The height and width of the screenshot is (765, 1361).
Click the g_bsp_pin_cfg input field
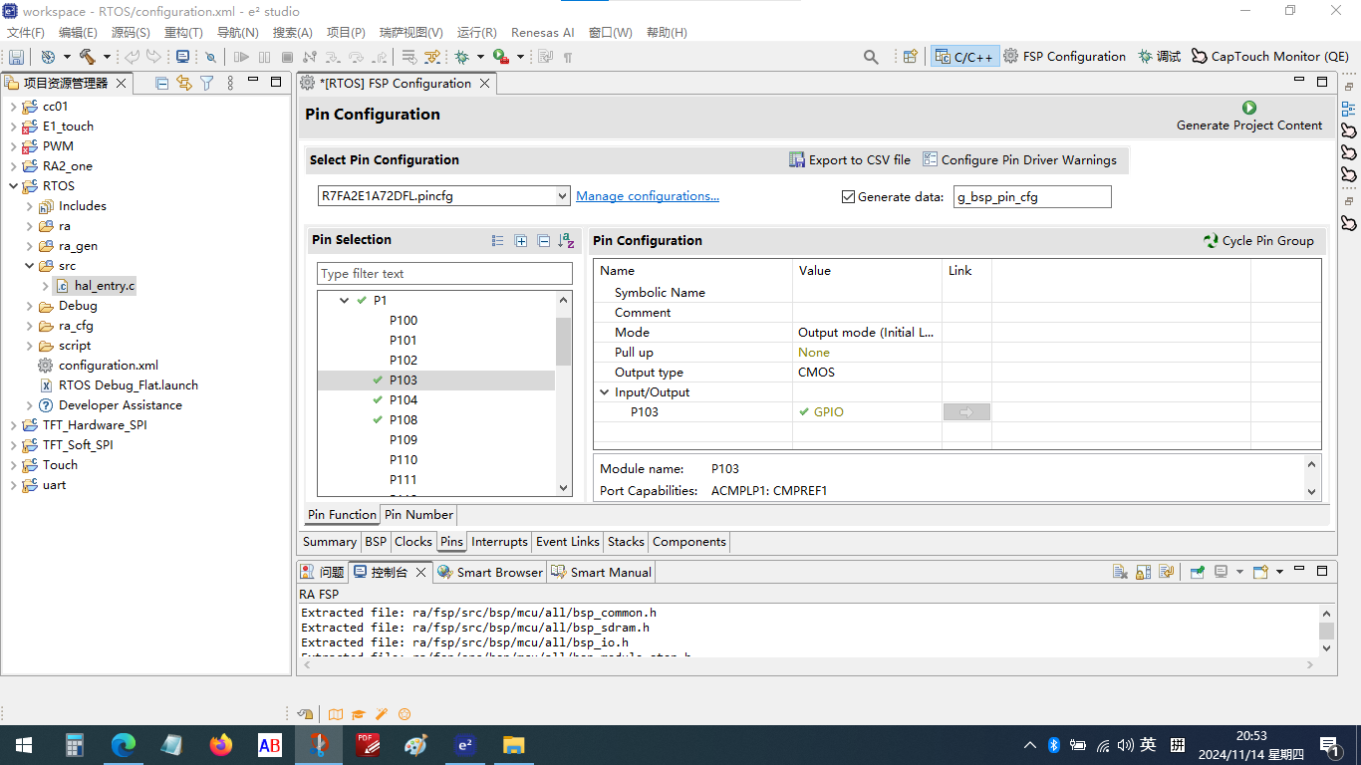click(1031, 197)
